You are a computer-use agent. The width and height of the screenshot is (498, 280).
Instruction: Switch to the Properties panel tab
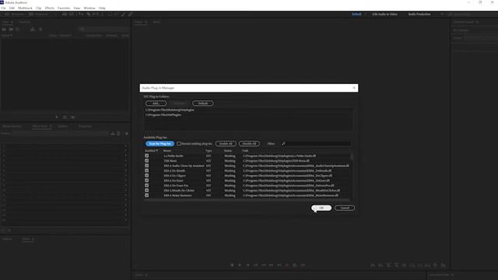click(x=85, y=126)
